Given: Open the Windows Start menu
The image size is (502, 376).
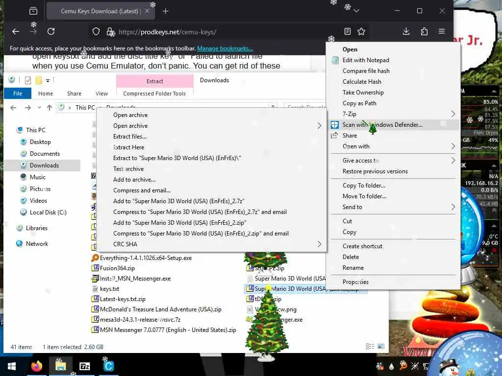Looking at the screenshot, I should [12, 366].
